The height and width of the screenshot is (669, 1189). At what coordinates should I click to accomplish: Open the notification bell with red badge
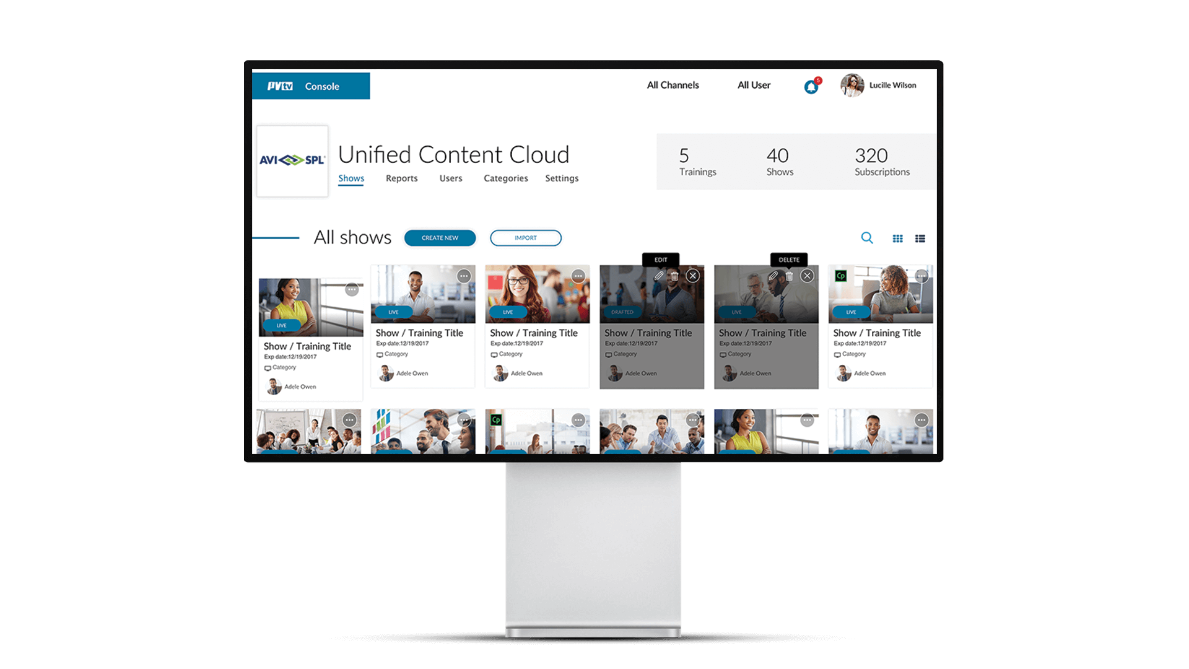[x=811, y=87]
